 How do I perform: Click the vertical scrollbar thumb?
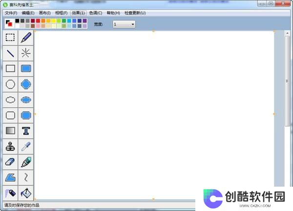(x=287, y=81)
